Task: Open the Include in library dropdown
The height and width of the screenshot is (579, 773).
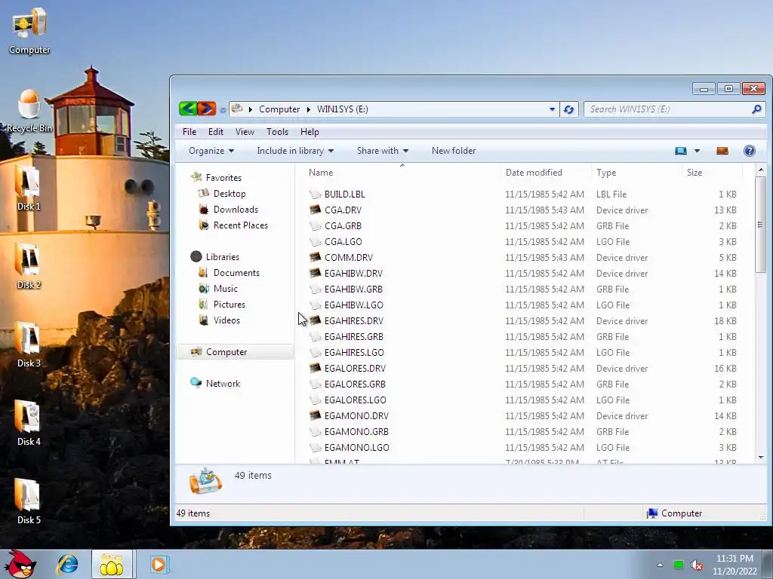Action: (295, 151)
